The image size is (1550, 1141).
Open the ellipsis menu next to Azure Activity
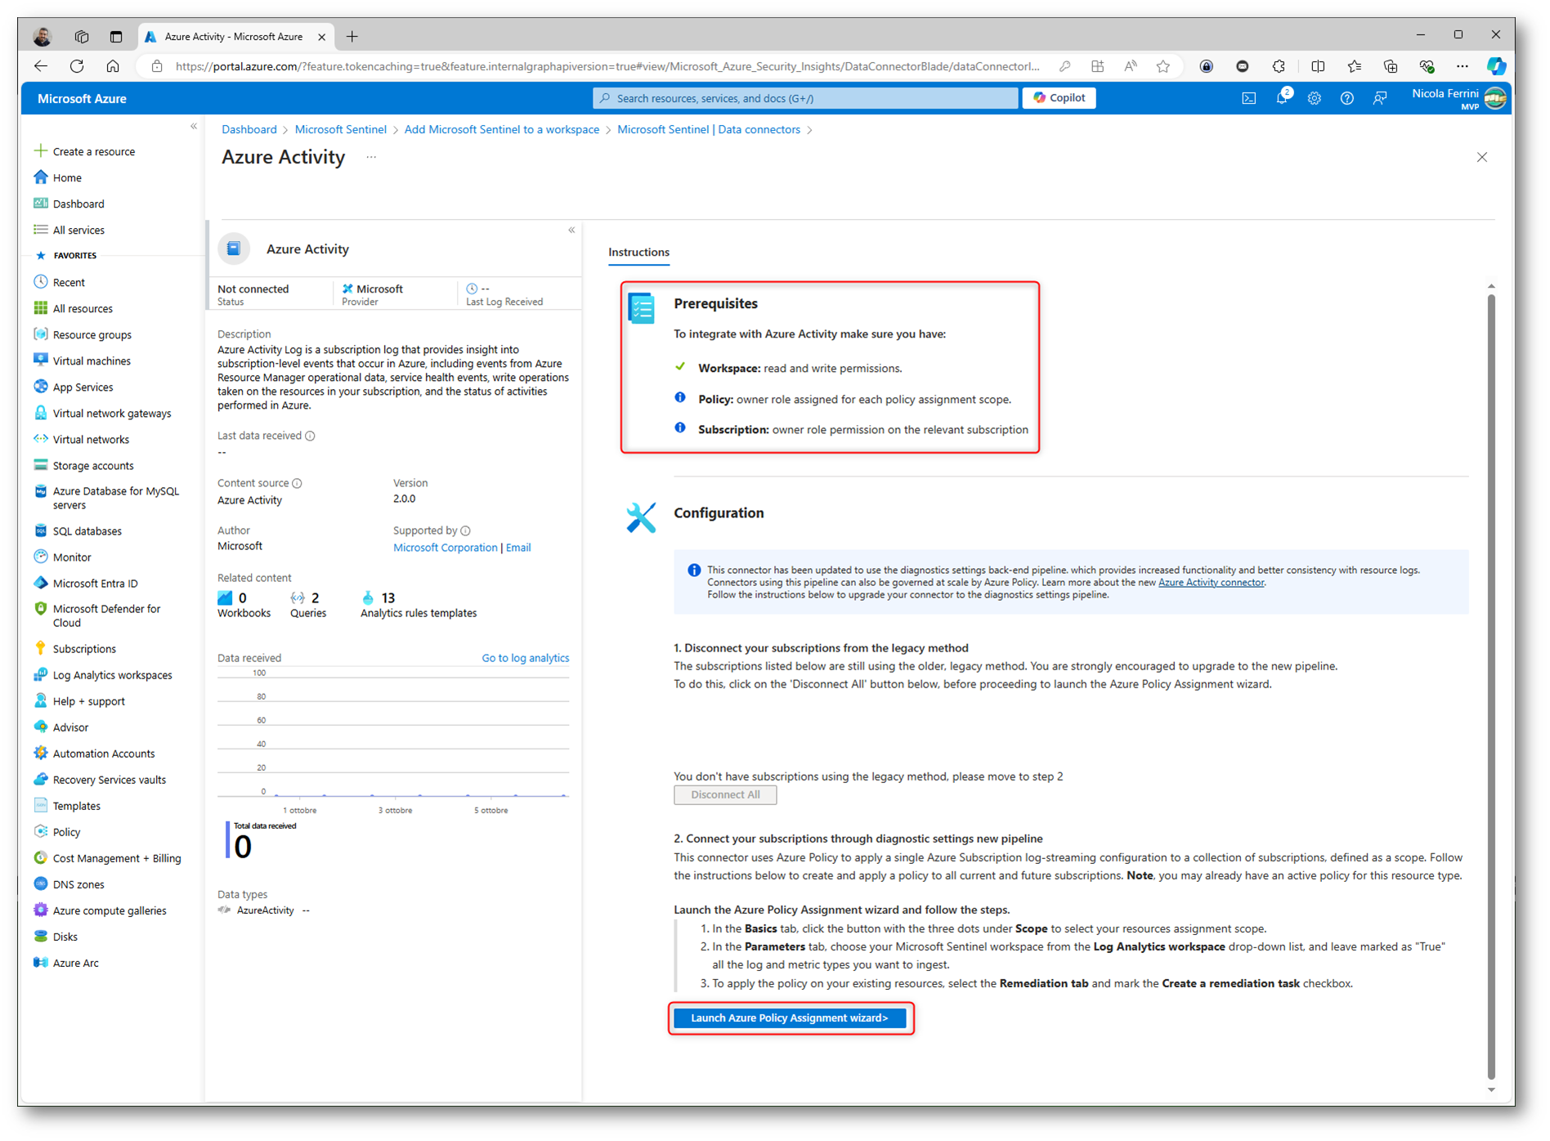pos(371,157)
